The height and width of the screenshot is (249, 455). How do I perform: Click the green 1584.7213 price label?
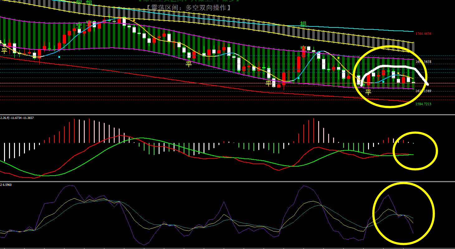pos(423,104)
